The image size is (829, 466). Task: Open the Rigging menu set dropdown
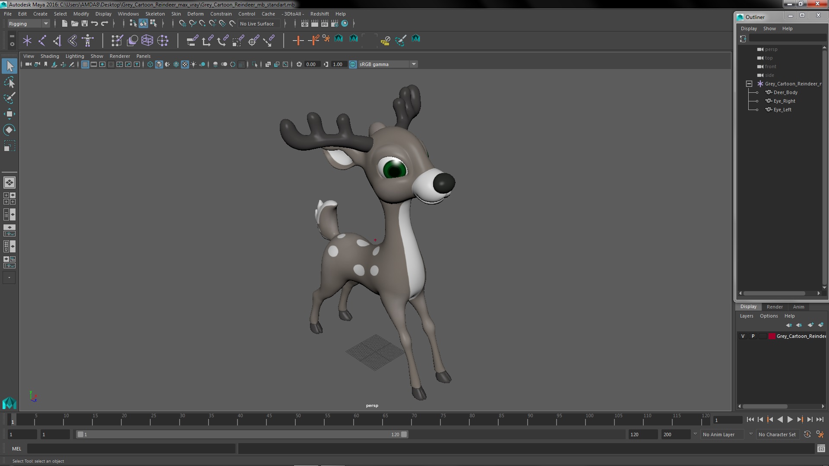click(28, 24)
